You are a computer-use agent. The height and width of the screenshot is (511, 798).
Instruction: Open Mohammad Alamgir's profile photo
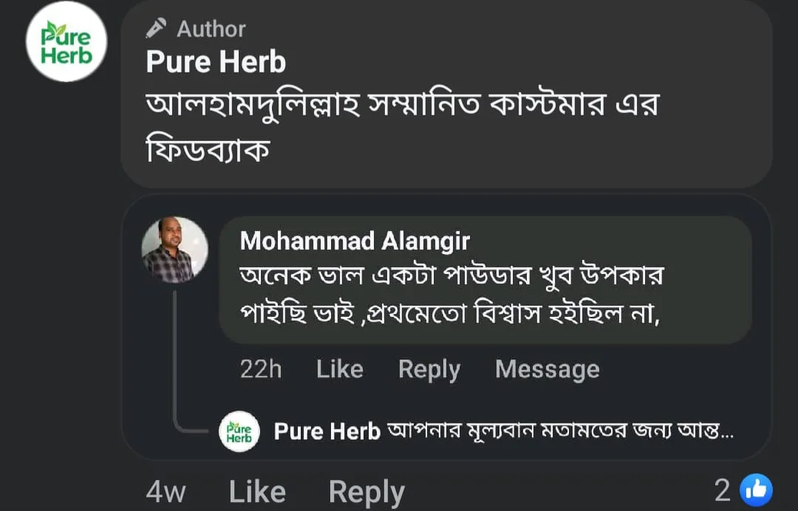coord(175,250)
